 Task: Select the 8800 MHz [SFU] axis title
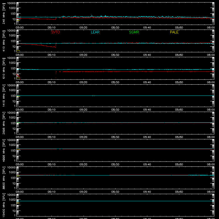point(4,178)
